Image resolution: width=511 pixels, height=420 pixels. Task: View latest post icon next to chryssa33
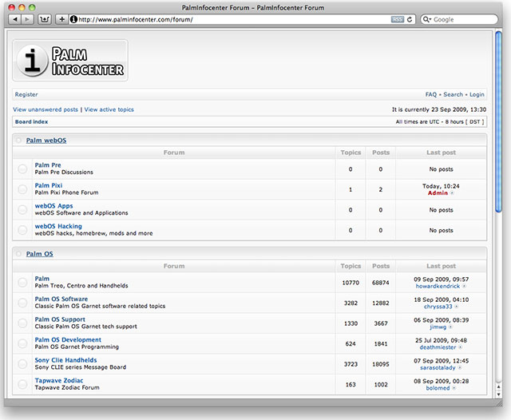click(456, 307)
